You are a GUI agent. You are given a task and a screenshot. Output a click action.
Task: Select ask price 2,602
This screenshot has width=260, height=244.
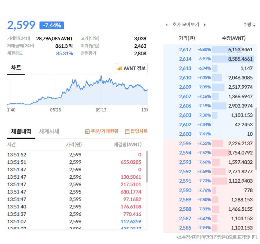click(x=185, y=125)
